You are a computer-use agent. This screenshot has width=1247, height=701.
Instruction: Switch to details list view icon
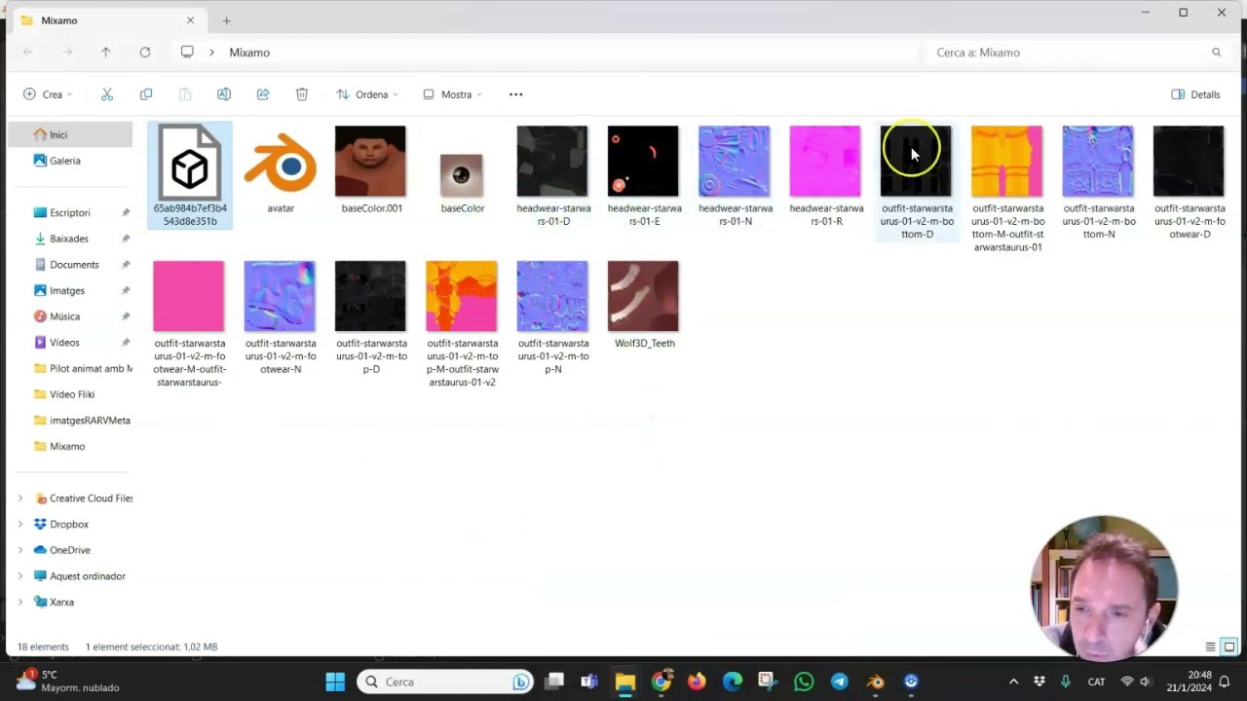click(x=1211, y=646)
